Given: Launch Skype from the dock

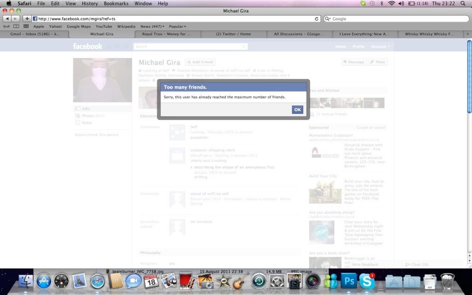Looking at the screenshot, I should coord(367,281).
